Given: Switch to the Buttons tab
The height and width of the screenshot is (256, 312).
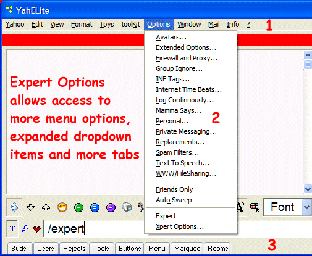Looking at the screenshot, I should tap(130, 249).
